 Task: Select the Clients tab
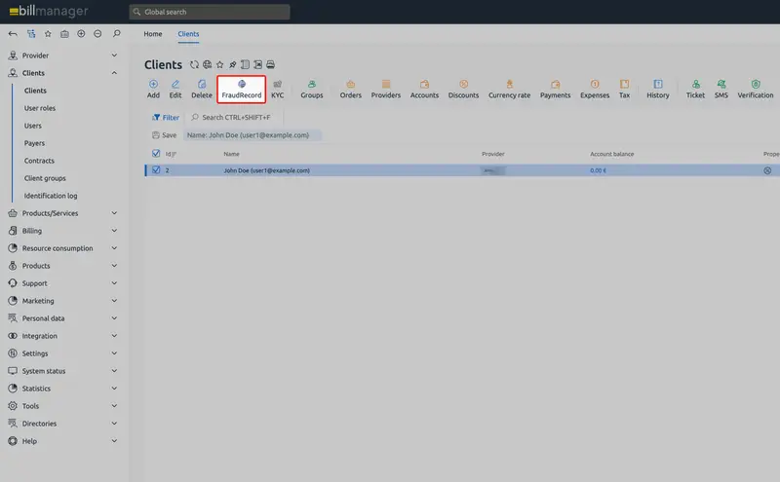188,34
